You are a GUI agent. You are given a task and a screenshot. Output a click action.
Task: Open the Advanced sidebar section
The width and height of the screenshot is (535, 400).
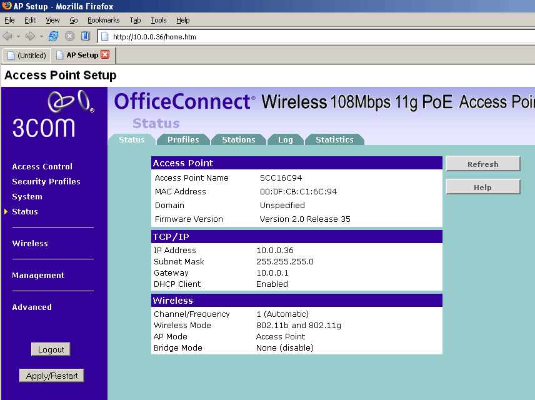pyautogui.click(x=32, y=307)
